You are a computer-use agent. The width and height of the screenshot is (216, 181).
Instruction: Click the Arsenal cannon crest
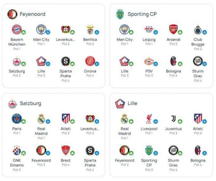173,30
